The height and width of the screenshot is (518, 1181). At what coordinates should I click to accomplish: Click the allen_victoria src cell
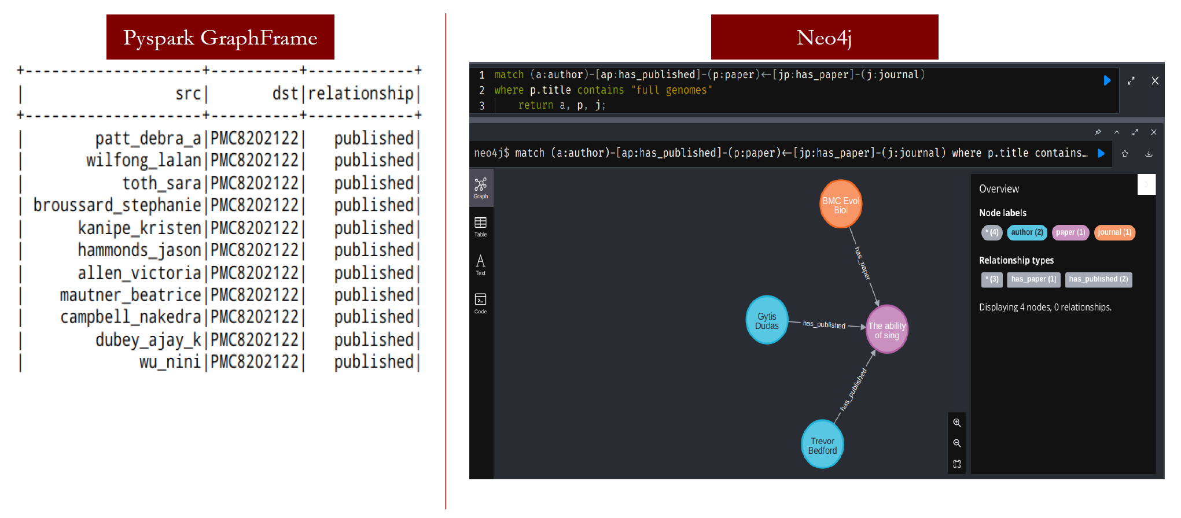tap(139, 272)
